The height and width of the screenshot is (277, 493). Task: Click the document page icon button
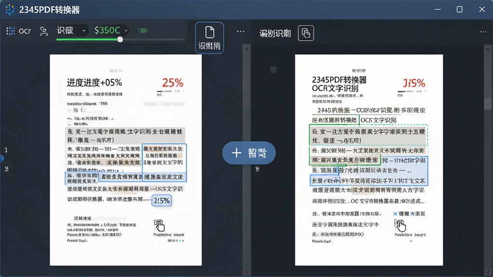(x=209, y=38)
